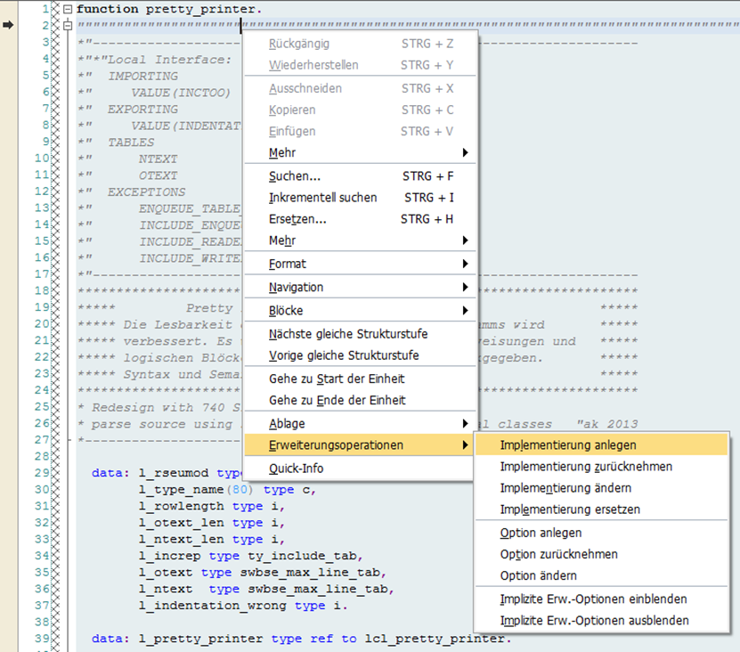Open the Format submenu
Screen dimensions: 740x652
361,264
